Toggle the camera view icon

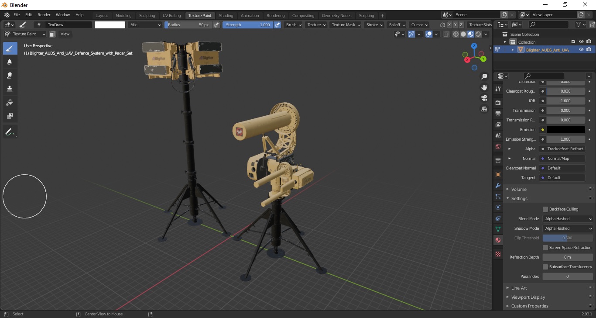[484, 98]
